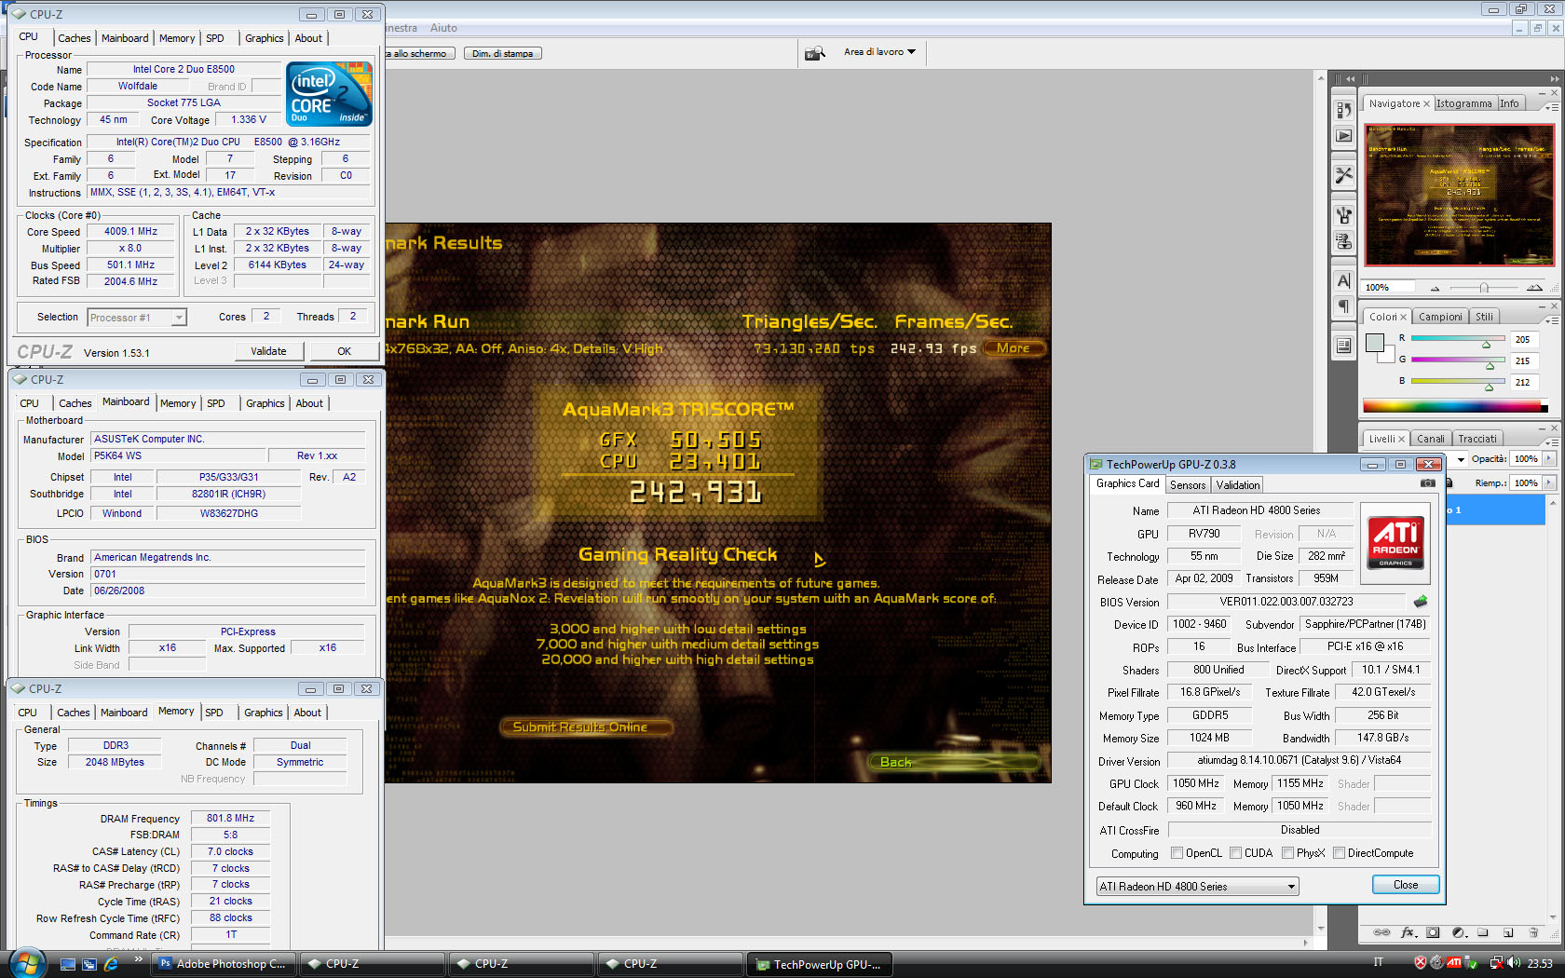Click the Bridge launch icon in Photoshop toolbar
Image resolution: width=1565 pixels, height=978 pixels.
tap(815, 53)
